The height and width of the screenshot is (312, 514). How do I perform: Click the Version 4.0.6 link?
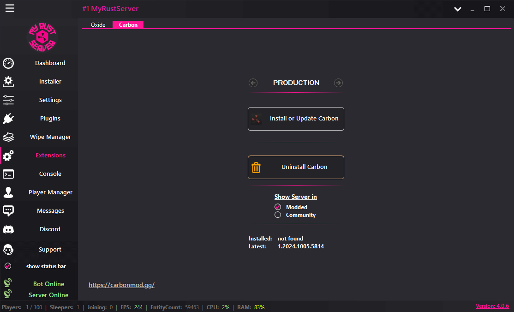pyautogui.click(x=492, y=306)
